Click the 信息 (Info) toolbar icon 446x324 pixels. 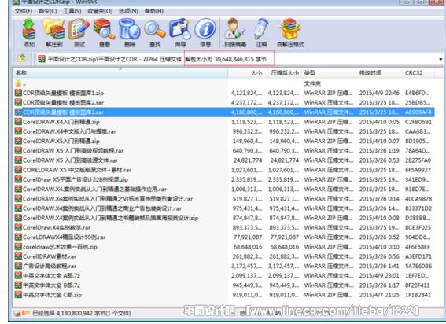[205, 29]
